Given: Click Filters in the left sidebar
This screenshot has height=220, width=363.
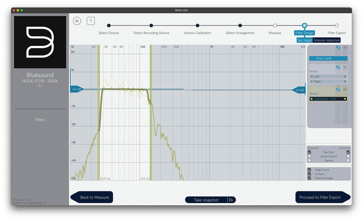Looking at the screenshot, I should pyautogui.click(x=40, y=120).
